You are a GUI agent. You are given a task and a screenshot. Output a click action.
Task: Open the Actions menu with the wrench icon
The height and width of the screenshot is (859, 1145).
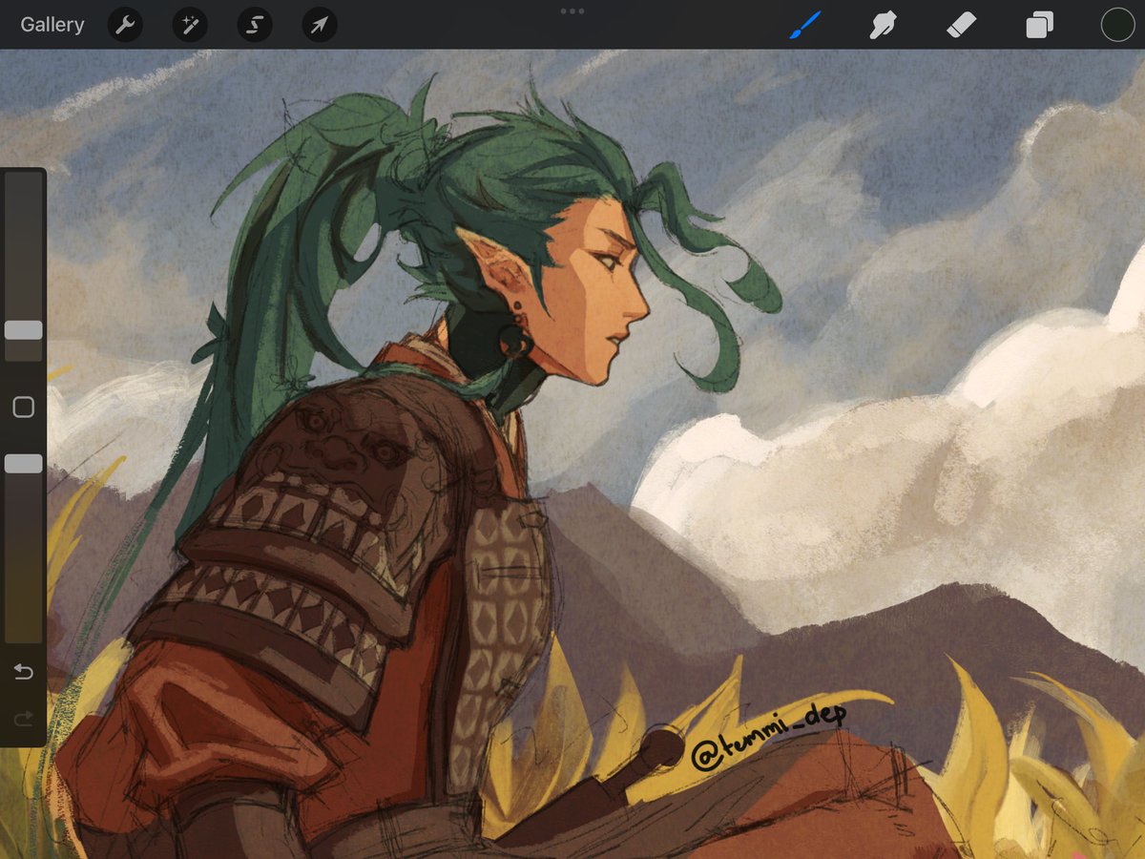pyautogui.click(x=124, y=25)
